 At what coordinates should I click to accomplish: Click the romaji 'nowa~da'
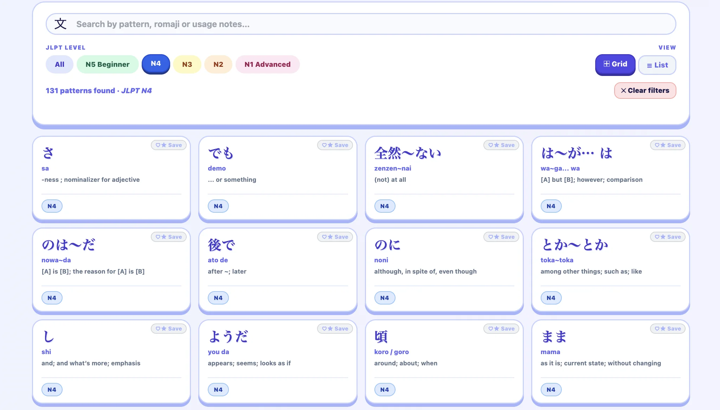click(56, 260)
